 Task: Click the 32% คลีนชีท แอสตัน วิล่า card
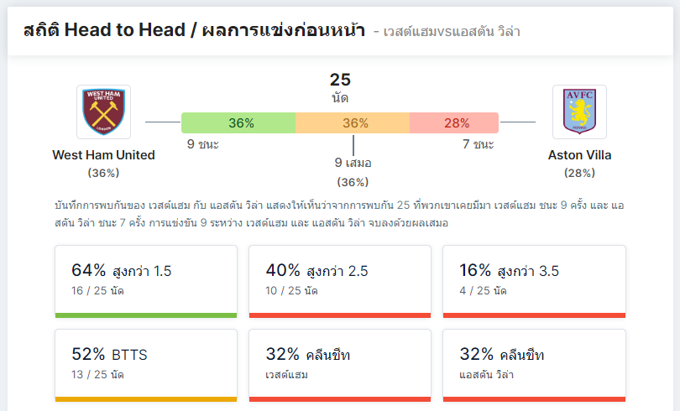pyautogui.click(x=534, y=366)
